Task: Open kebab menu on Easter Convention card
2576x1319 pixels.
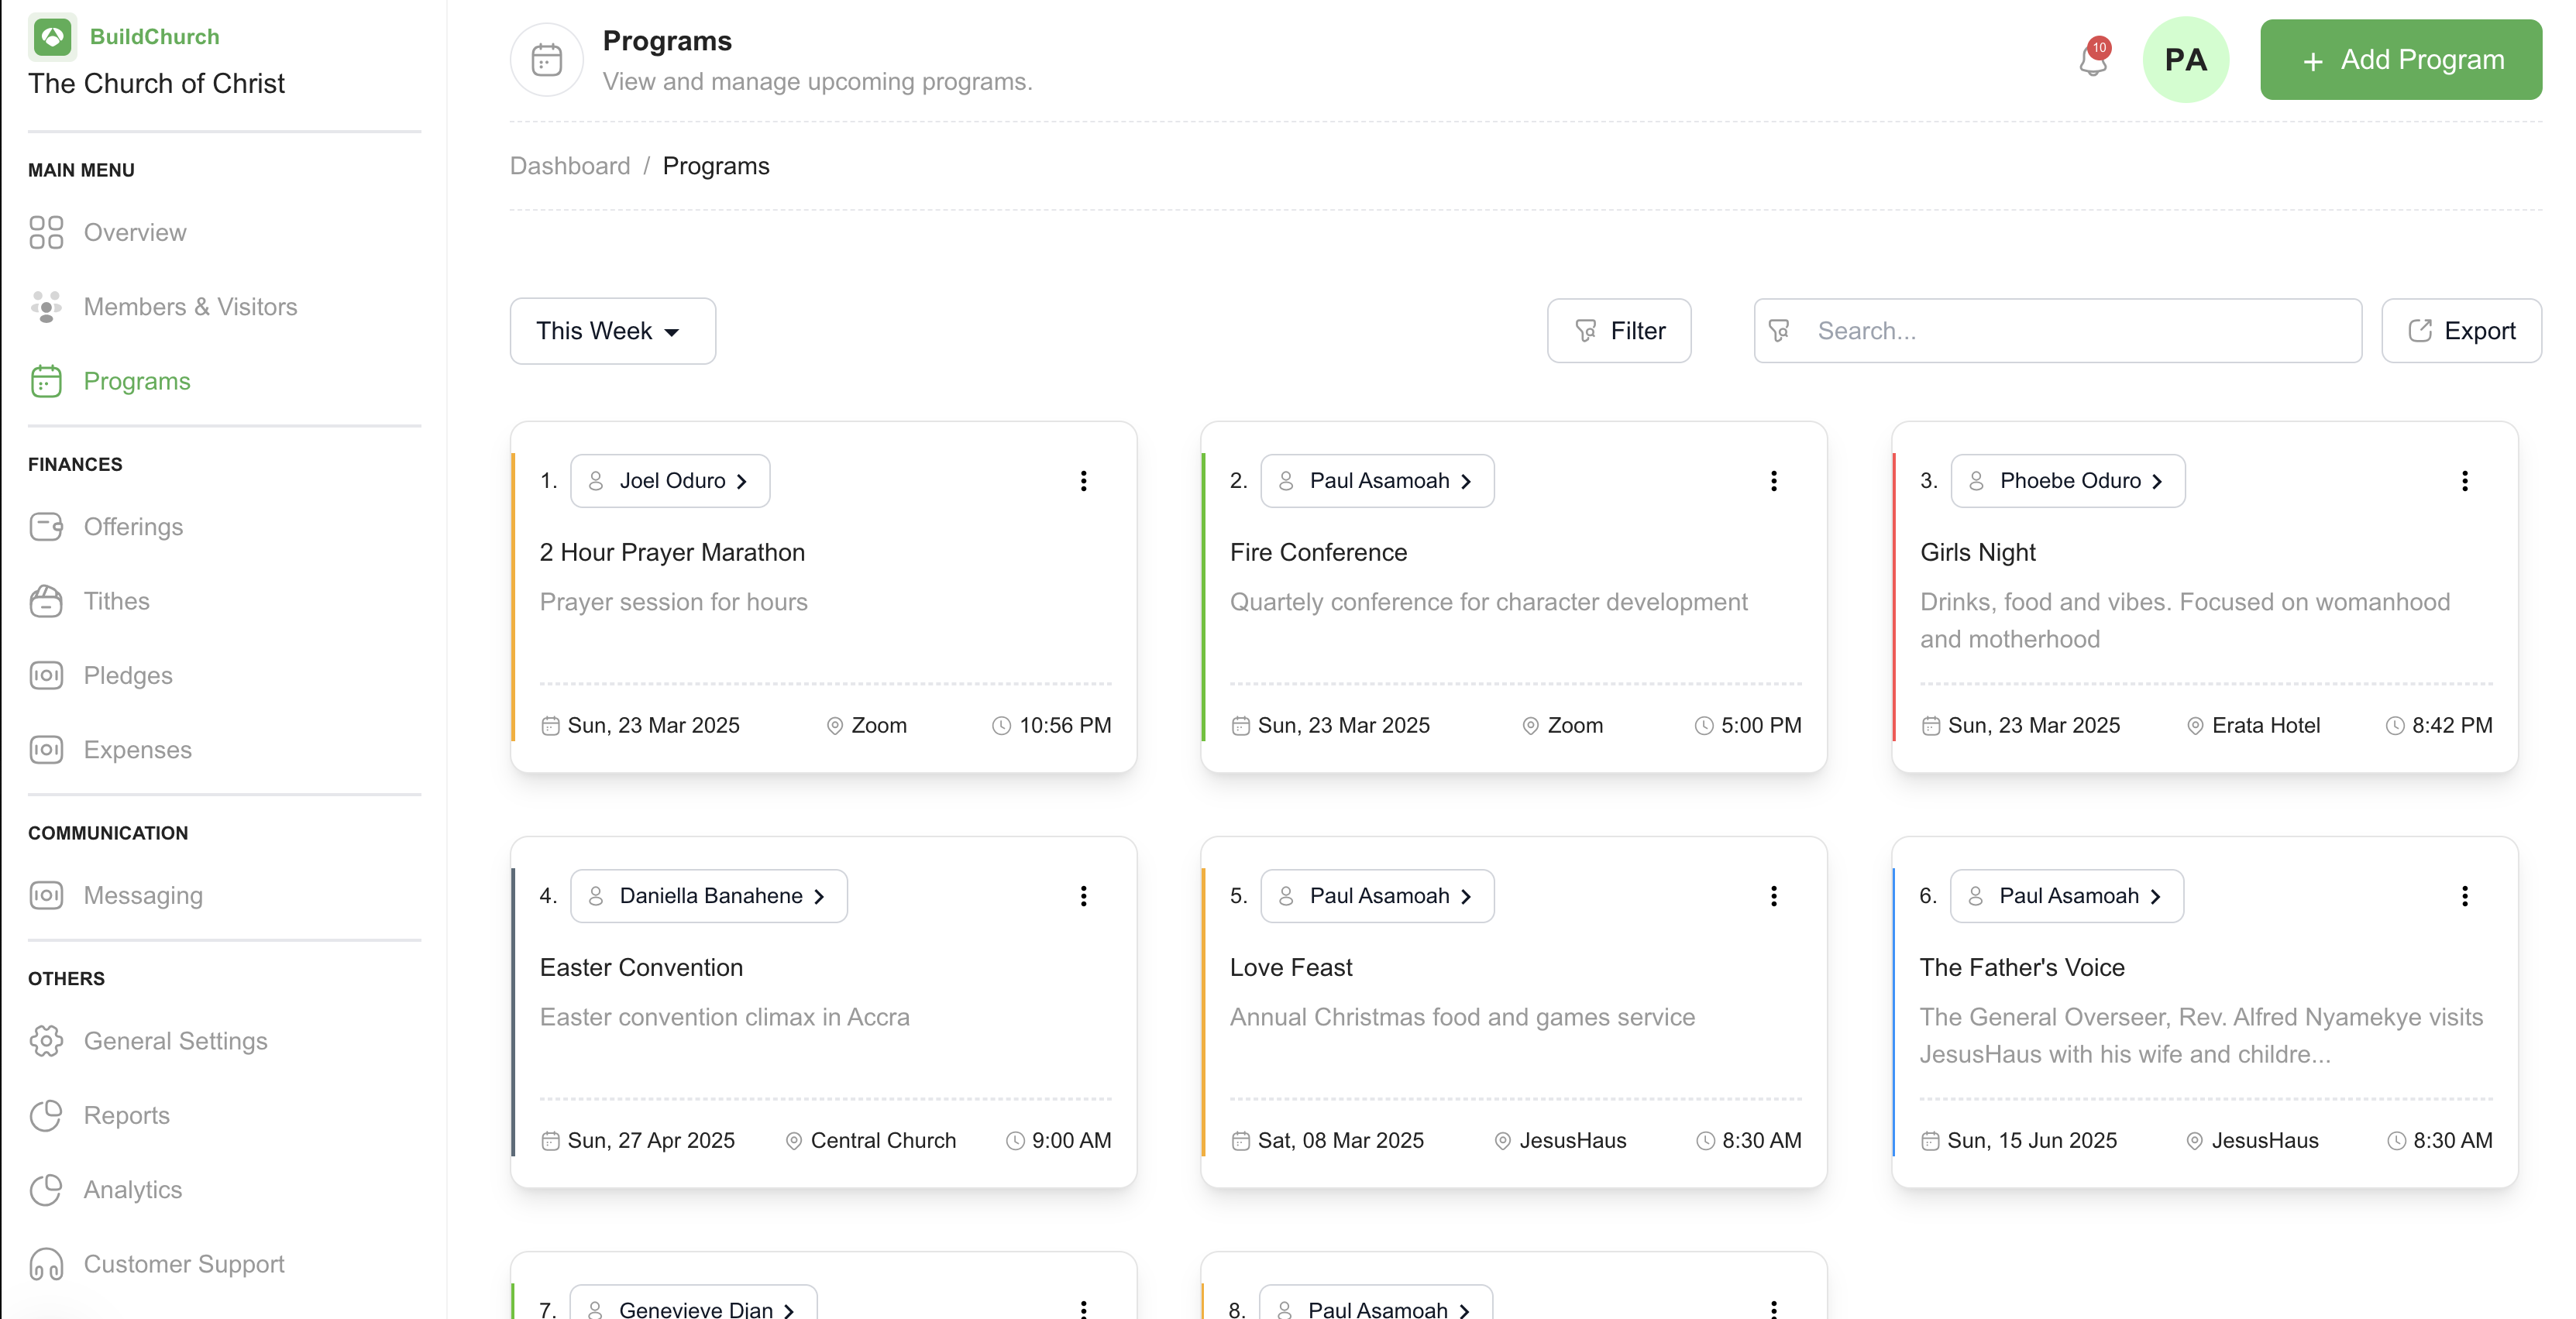Action: pyautogui.click(x=1083, y=896)
